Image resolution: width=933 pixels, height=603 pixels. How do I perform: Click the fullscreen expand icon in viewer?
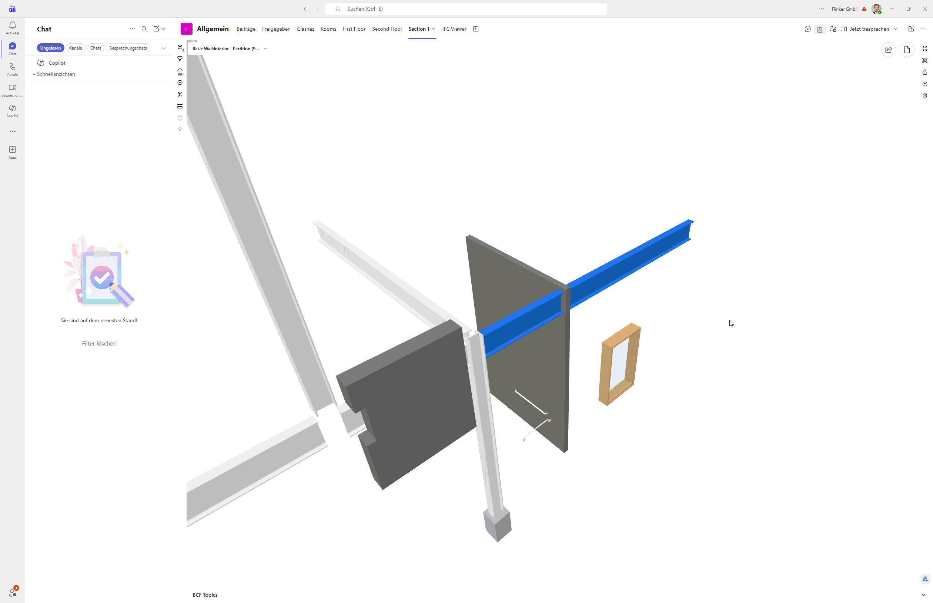point(924,48)
